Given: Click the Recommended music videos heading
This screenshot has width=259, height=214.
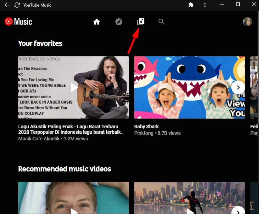Looking at the screenshot, I should (65, 169).
